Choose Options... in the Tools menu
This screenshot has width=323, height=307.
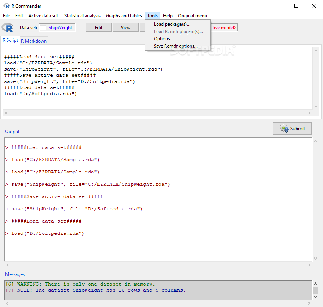coord(178,39)
